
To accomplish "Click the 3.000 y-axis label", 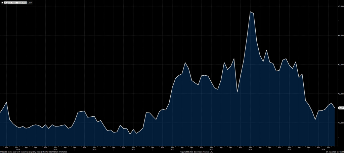I will click(x=341, y=65).
